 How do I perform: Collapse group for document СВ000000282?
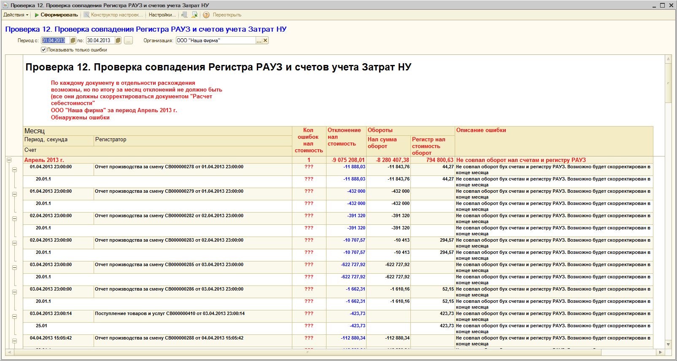[x=15, y=218]
